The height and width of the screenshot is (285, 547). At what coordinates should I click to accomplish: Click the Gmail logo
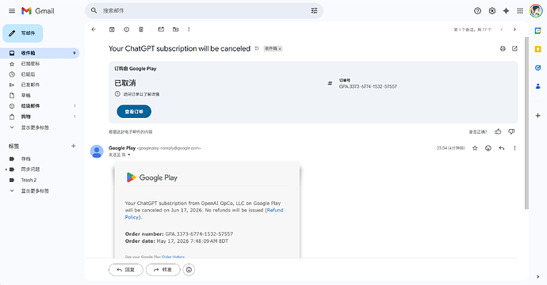coord(38,11)
